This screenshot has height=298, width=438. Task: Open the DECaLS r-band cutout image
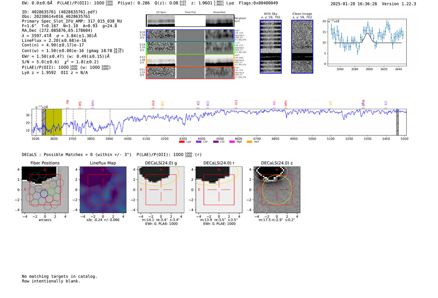pyautogui.click(x=219, y=189)
